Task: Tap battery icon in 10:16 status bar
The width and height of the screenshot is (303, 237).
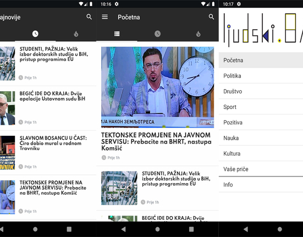Action: point(213,4)
